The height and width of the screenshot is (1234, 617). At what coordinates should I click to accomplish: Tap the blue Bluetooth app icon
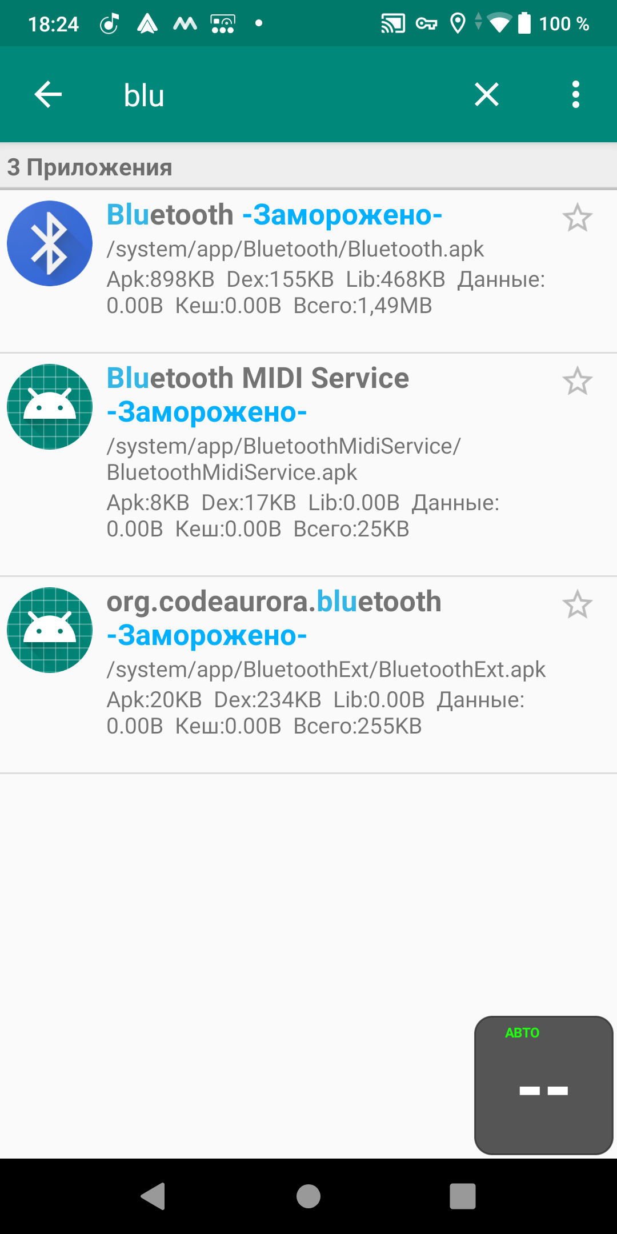pyautogui.click(x=50, y=243)
